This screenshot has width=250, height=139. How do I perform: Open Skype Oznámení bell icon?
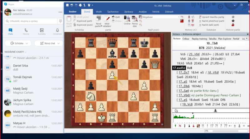click(57, 32)
